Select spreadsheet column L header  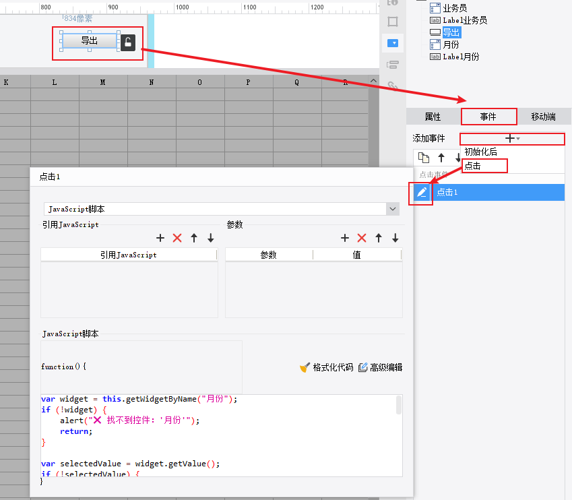55,82
